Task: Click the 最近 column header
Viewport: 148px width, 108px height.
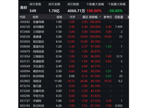Action: (x=85, y=17)
